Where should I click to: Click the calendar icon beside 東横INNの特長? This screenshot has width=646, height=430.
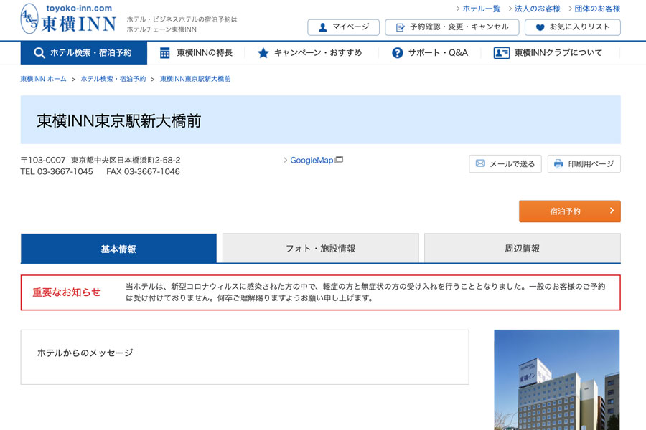[164, 52]
